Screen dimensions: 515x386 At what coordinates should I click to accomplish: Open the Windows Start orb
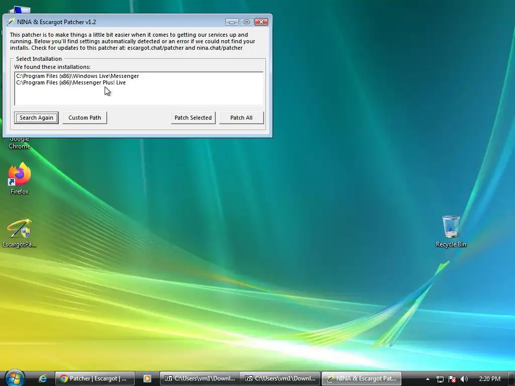click(x=15, y=378)
